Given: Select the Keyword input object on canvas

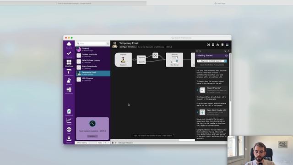Looking at the screenshot, I should coord(123,60).
